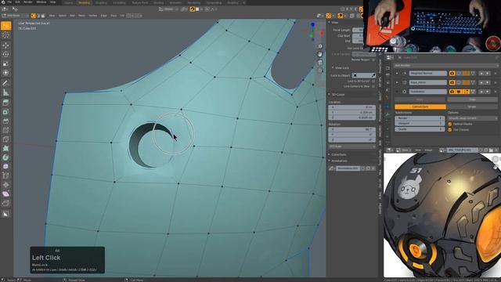
Task: Enable vertex select mode
Action: click(33, 16)
